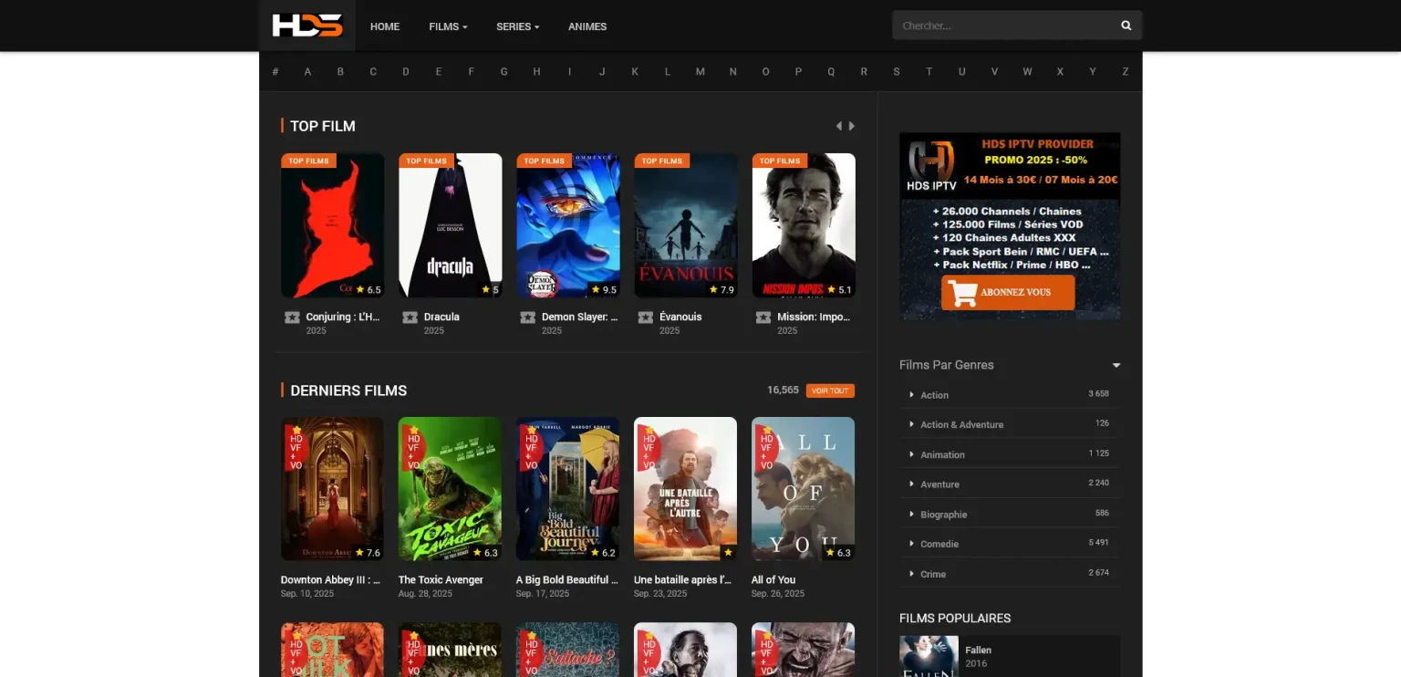Submit search with the magnifier icon
This screenshot has height=677, width=1401.
pos(1126,26)
